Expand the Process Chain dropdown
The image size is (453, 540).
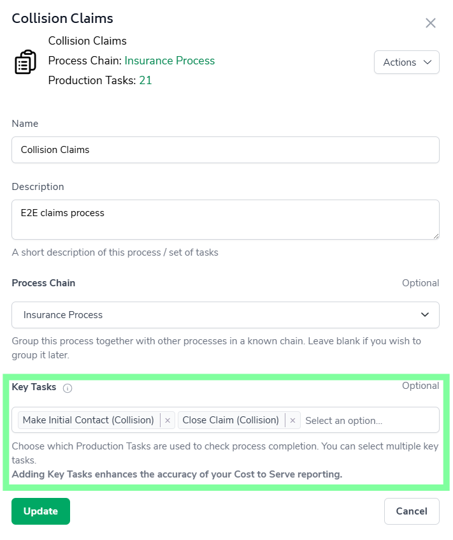(225, 315)
